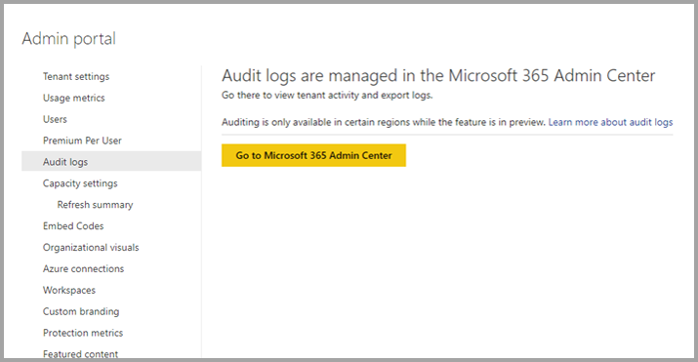This screenshot has width=698, height=362.
Task: Open Protection metrics page
Action: [x=83, y=333]
